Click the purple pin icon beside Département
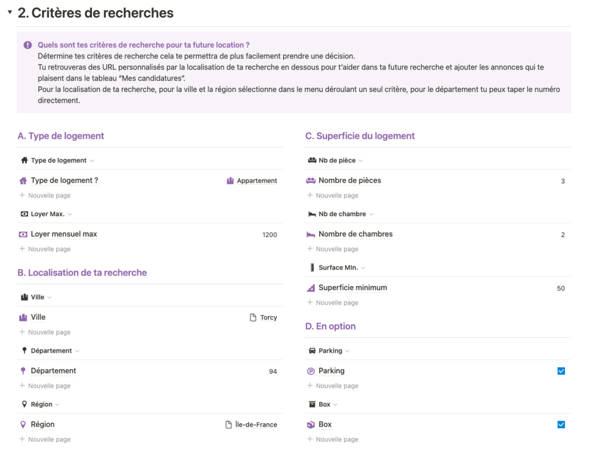The height and width of the screenshot is (450, 589). click(x=23, y=371)
